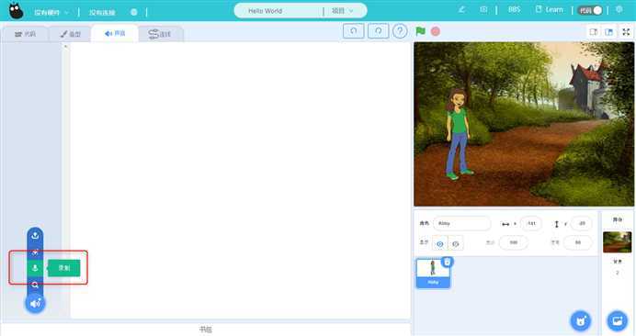The height and width of the screenshot is (336, 636).
Task: Select the forest backdrop stage thumbnail
Action: point(617,241)
